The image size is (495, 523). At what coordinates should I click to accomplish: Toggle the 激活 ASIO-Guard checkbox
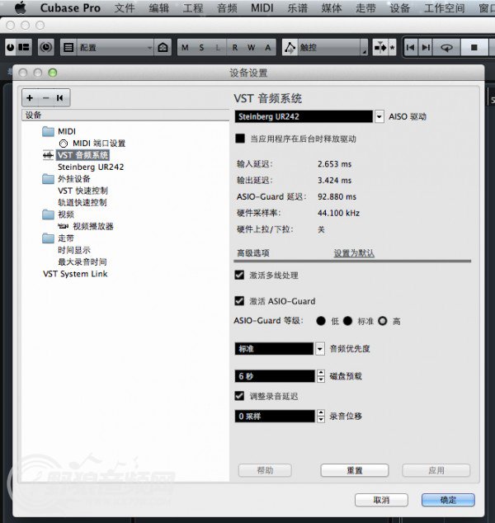[x=239, y=301]
